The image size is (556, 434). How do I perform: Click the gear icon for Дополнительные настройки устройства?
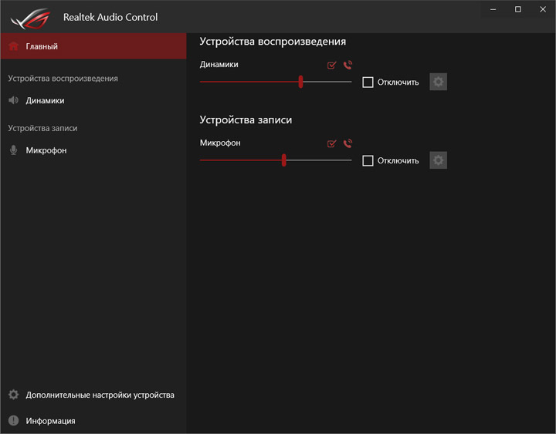tap(13, 395)
